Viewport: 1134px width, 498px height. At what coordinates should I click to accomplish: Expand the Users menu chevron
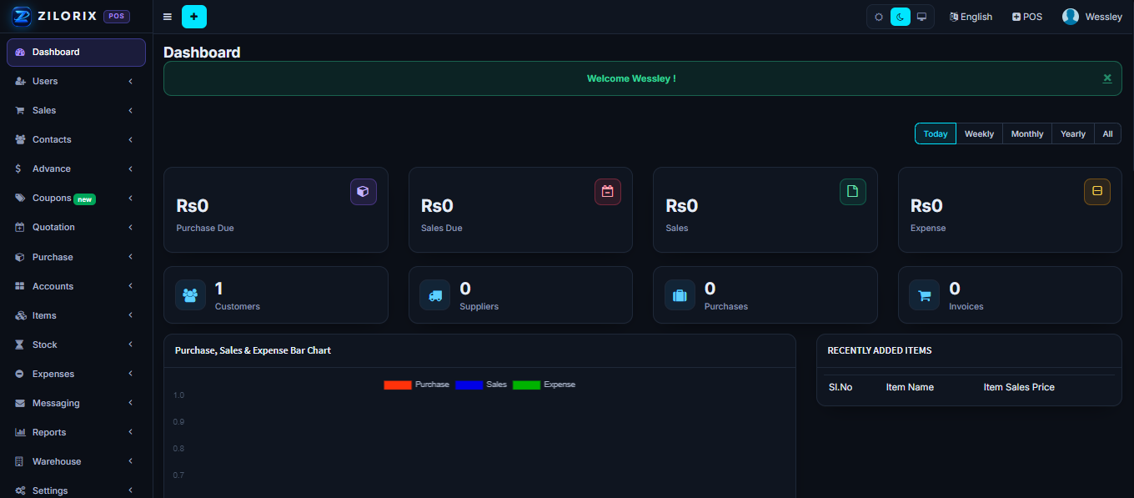tap(131, 81)
